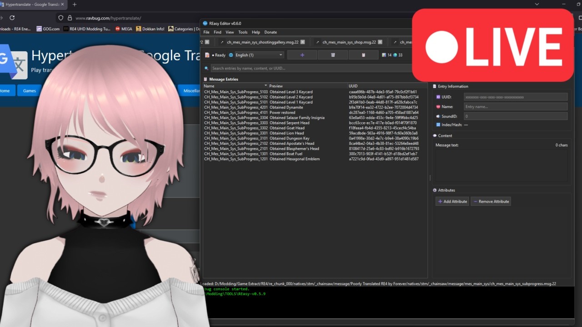Click the UUID column header
The height and width of the screenshot is (327, 582).
388,86
